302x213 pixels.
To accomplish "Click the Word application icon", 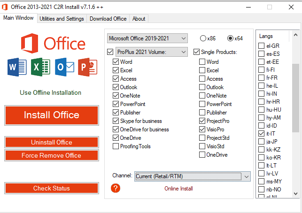I will coord(17,67).
